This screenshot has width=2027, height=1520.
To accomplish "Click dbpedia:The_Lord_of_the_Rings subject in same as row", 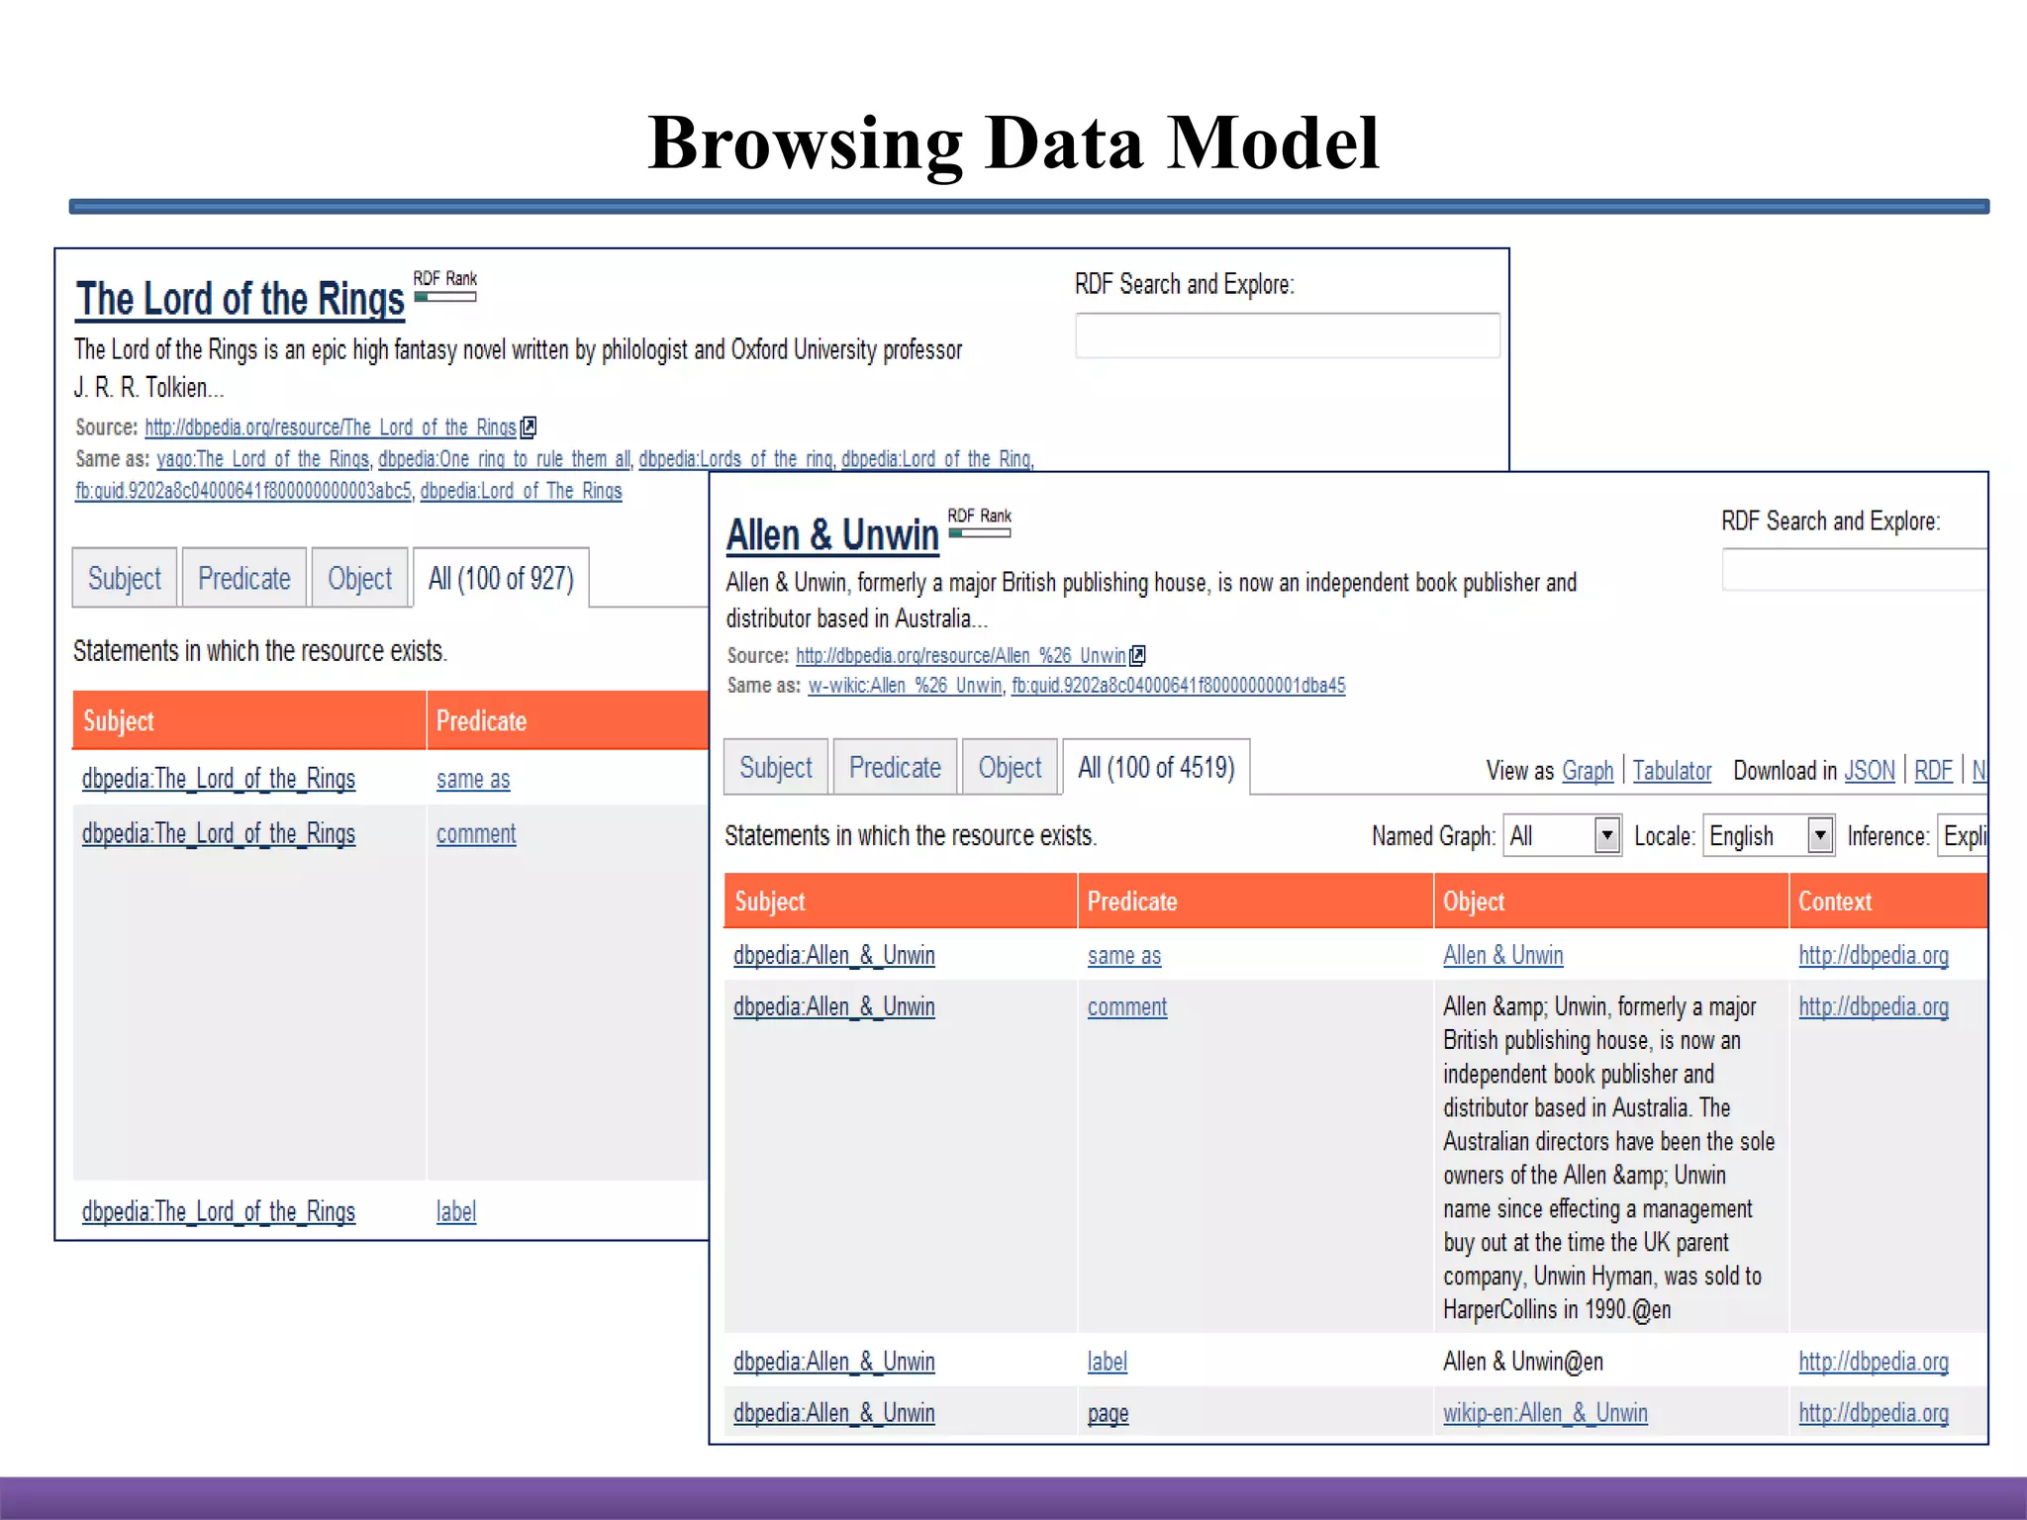I will (219, 779).
